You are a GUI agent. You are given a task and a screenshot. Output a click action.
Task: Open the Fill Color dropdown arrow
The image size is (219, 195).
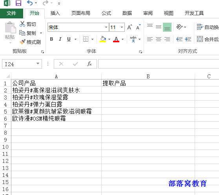pyautogui.click(x=109, y=39)
